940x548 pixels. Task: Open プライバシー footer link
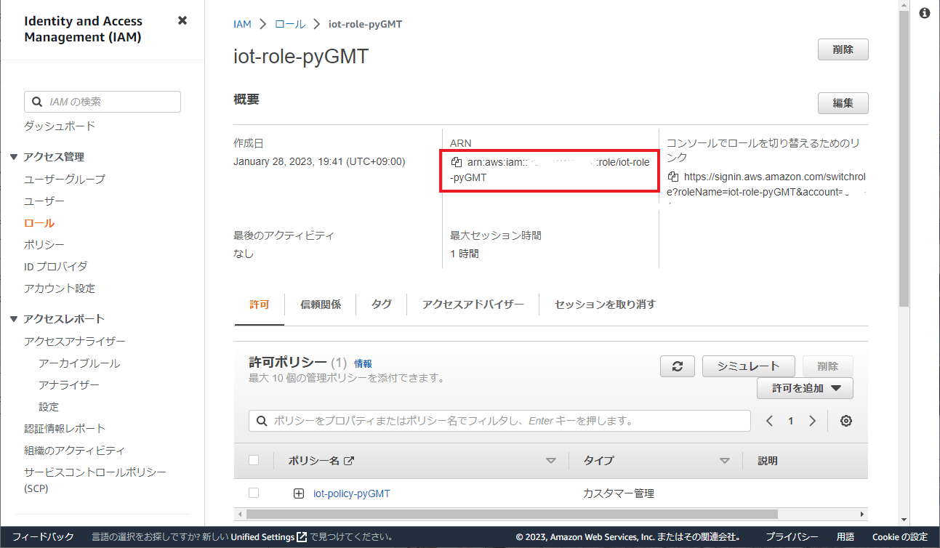click(x=792, y=537)
